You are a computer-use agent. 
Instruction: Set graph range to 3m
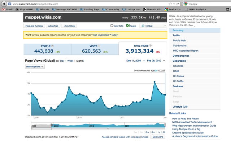pos(147,132)
